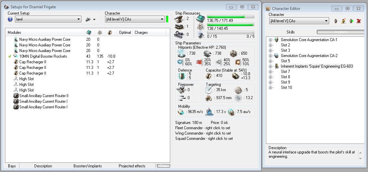
Task: Click the kinetic resistance icon showing 40% 25%
Action: (x=218, y=62)
